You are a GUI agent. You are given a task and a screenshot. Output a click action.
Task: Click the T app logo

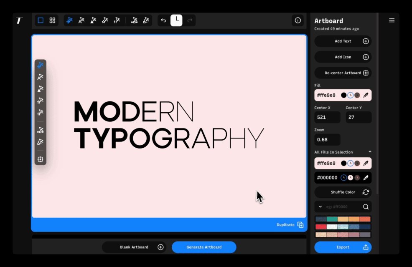(x=19, y=20)
